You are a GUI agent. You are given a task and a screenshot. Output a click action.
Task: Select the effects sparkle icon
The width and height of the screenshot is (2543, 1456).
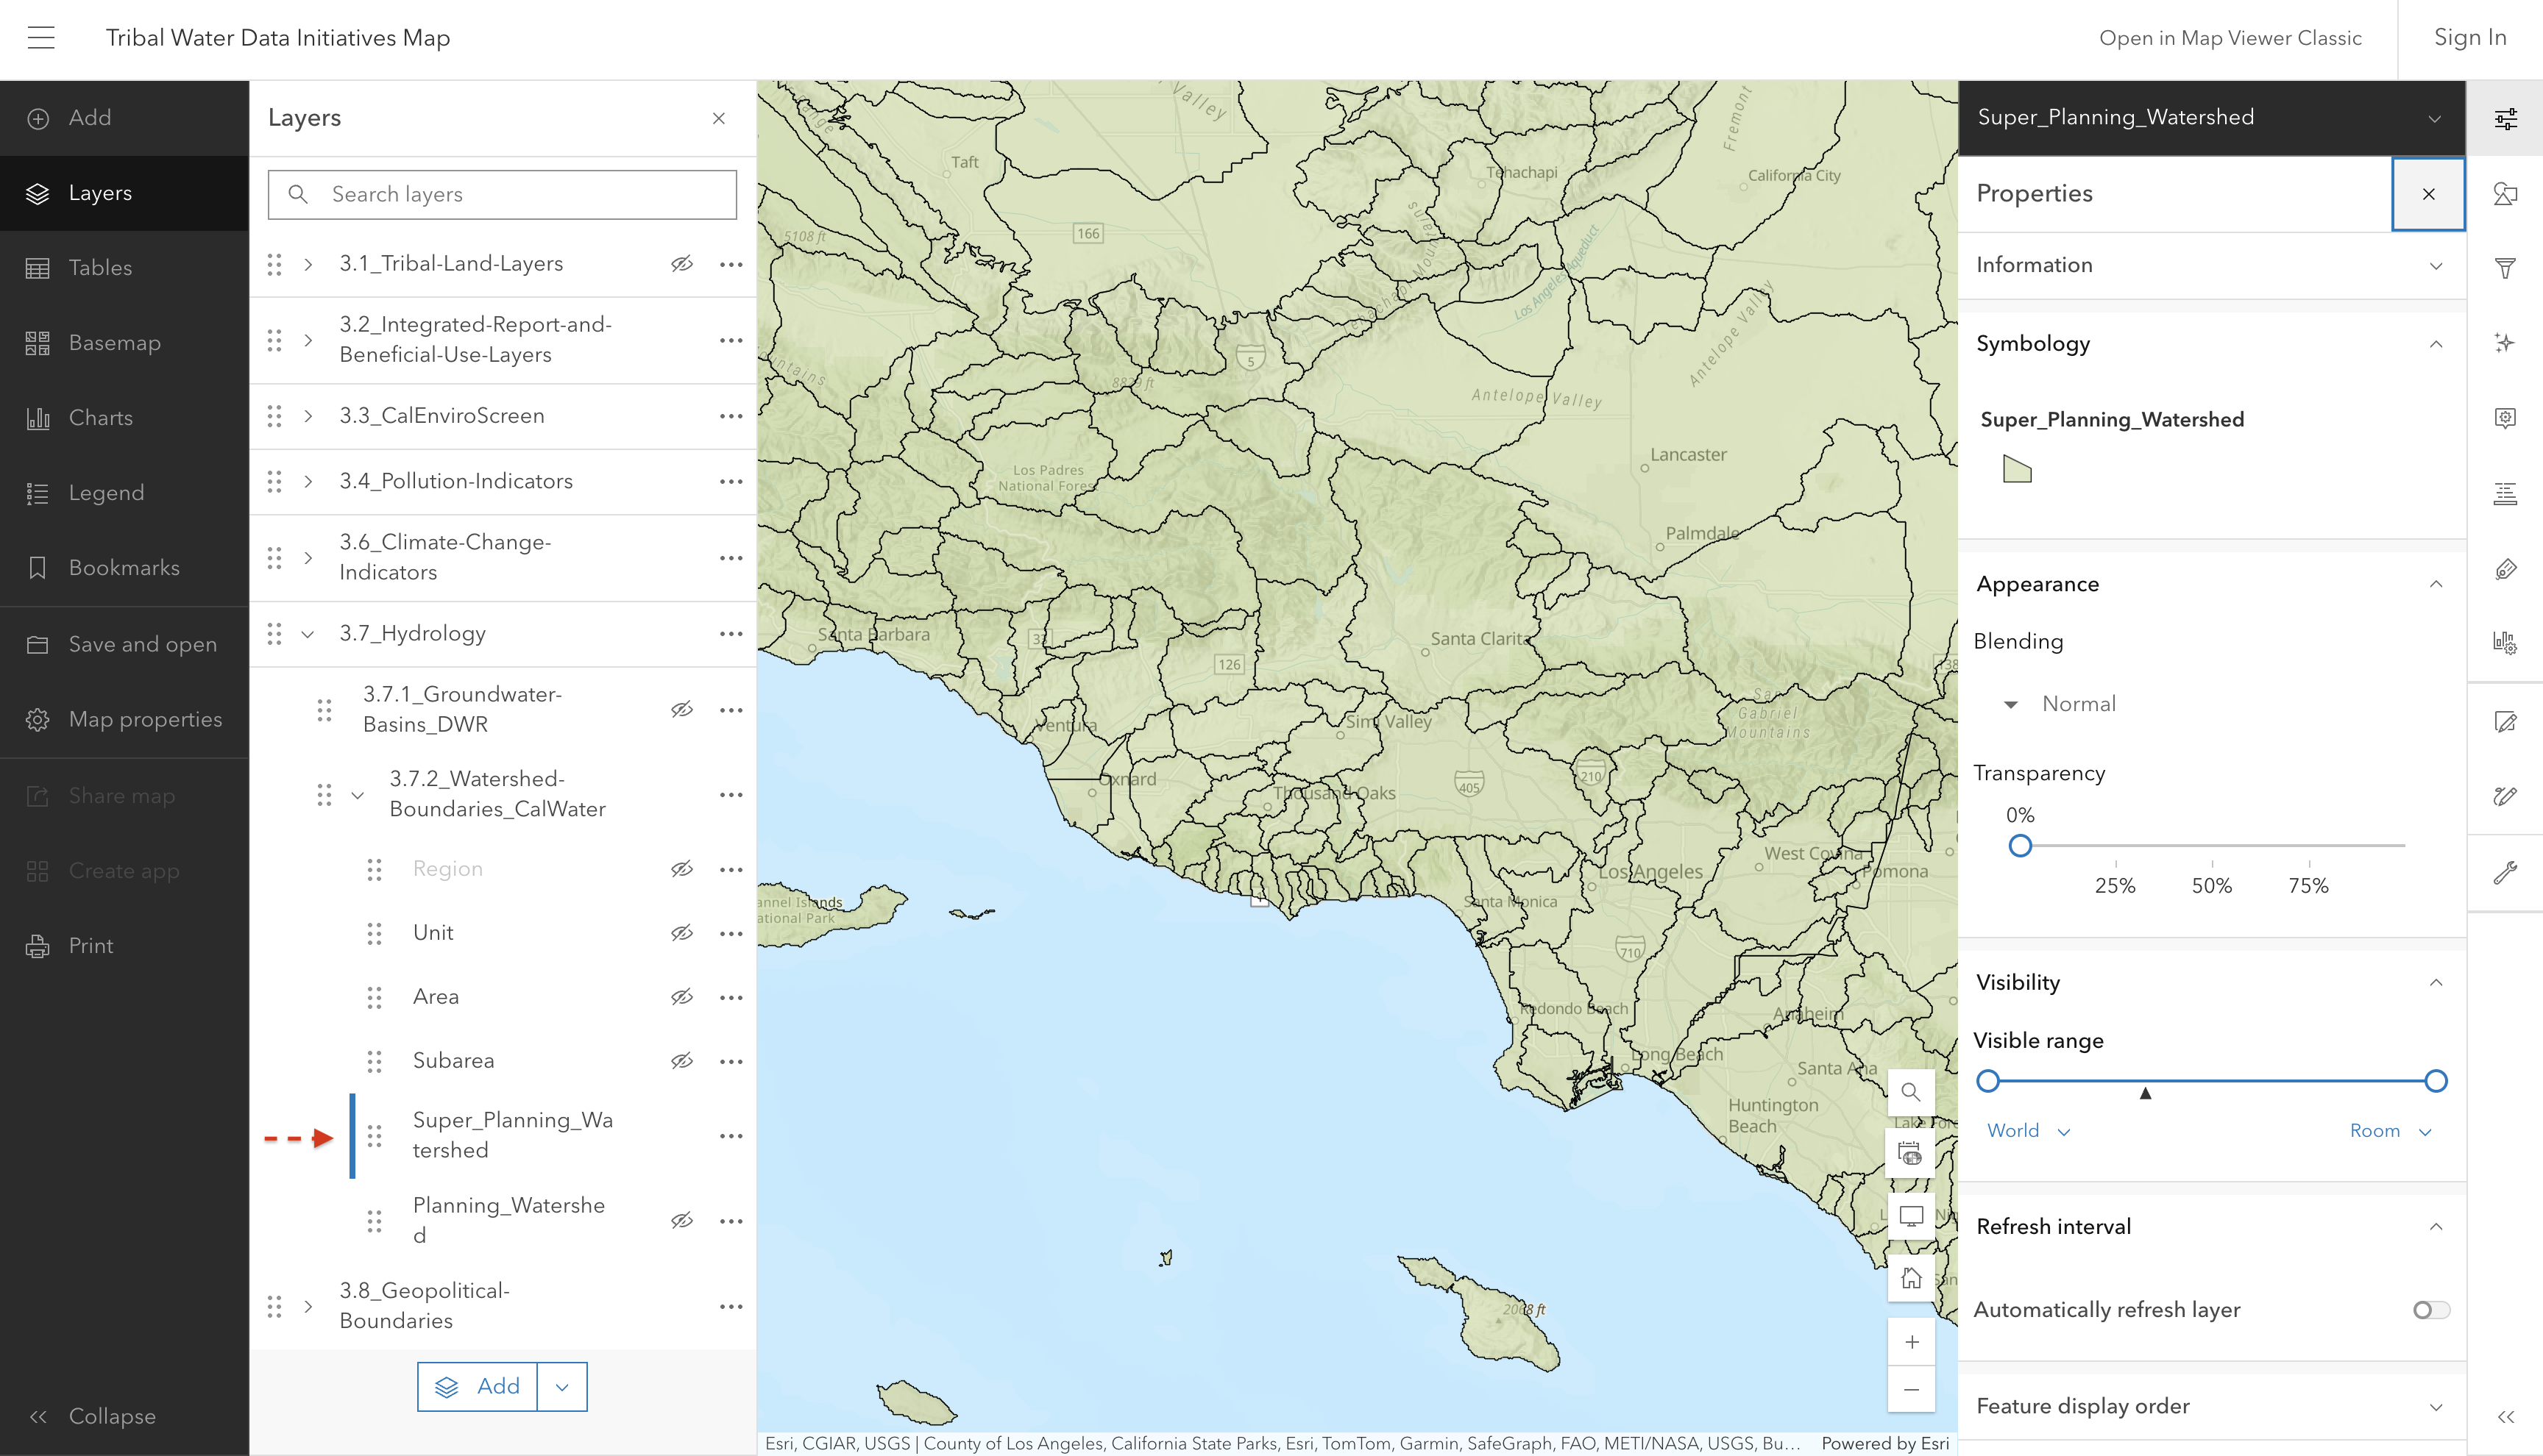[2505, 343]
